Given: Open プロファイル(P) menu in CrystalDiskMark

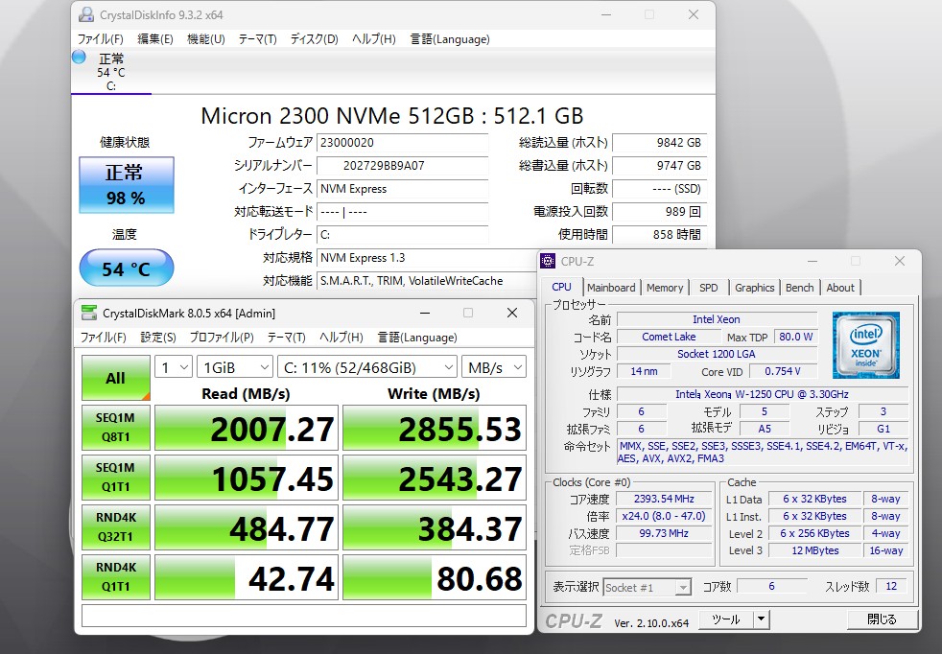Looking at the screenshot, I should point(222,338).
